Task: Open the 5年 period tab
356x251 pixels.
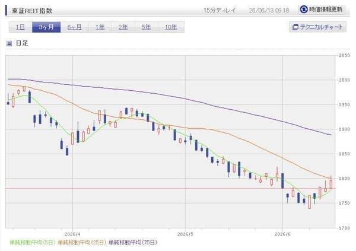Action: point(147,27)
